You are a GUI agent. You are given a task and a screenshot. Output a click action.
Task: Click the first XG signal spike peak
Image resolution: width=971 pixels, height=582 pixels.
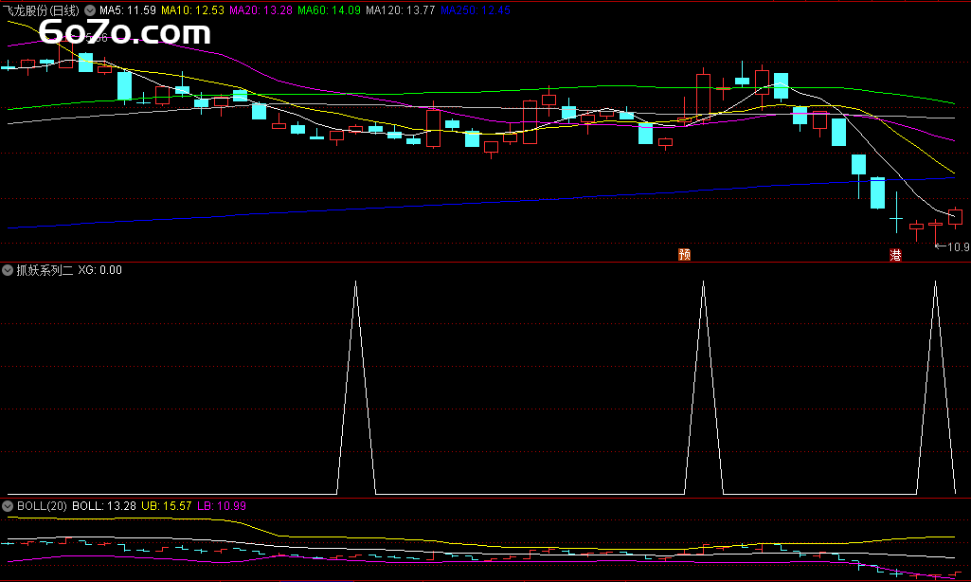click(355, 282)
